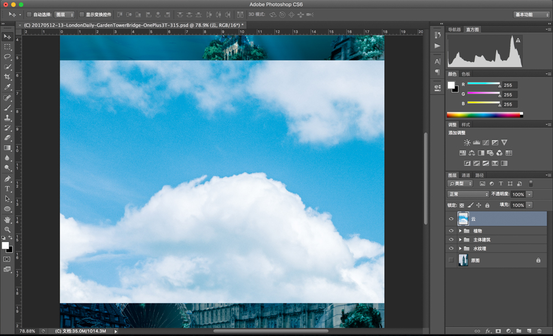Select the Gradient tool
553x336 pixels.
click(7, 148)
